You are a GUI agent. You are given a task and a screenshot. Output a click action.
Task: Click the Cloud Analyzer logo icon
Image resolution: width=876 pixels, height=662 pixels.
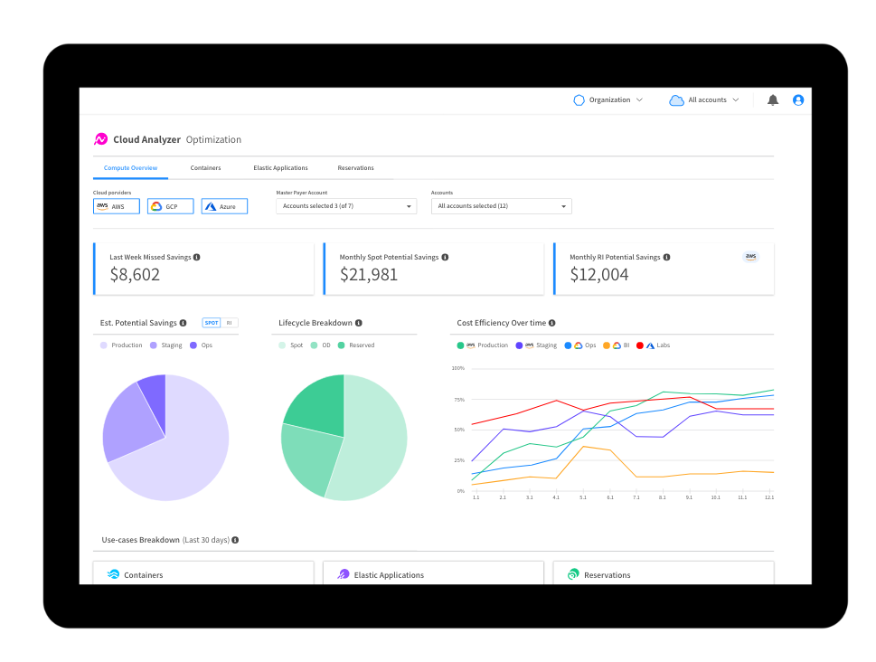(101, 139)
